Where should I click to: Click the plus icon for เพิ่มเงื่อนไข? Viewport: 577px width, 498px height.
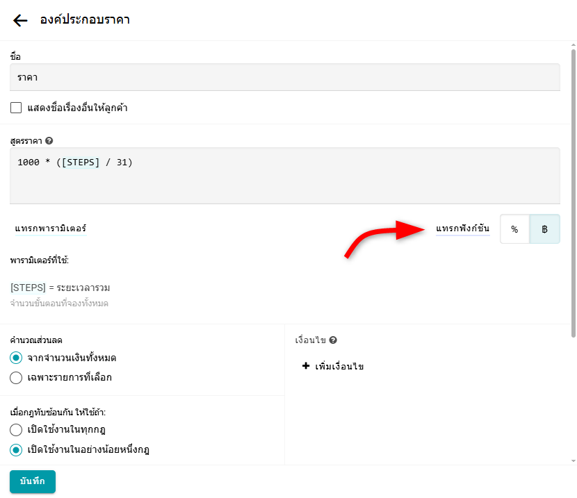pyautogui.click(x=306, y=366)
